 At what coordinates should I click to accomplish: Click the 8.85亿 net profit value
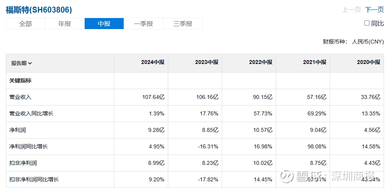pos(210,130)
